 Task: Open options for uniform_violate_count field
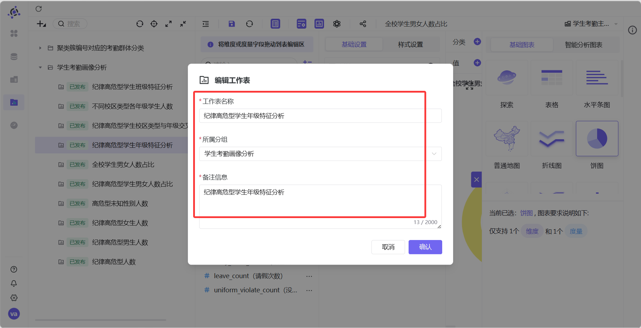309,290
